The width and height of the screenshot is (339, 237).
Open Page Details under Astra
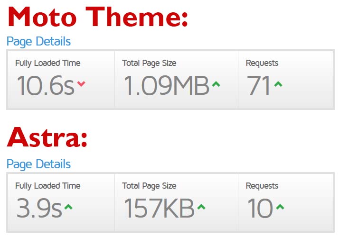[x=39, y=164]
